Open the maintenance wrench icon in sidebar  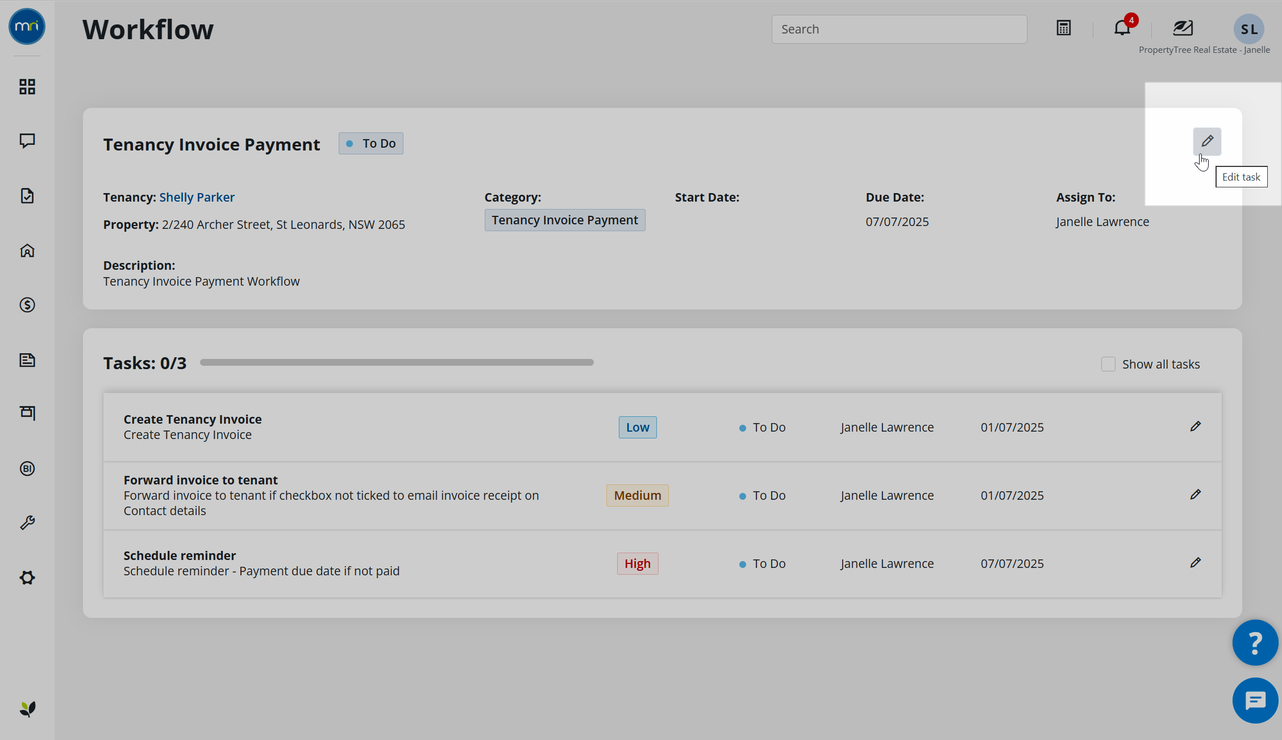(x=27, y=522)
